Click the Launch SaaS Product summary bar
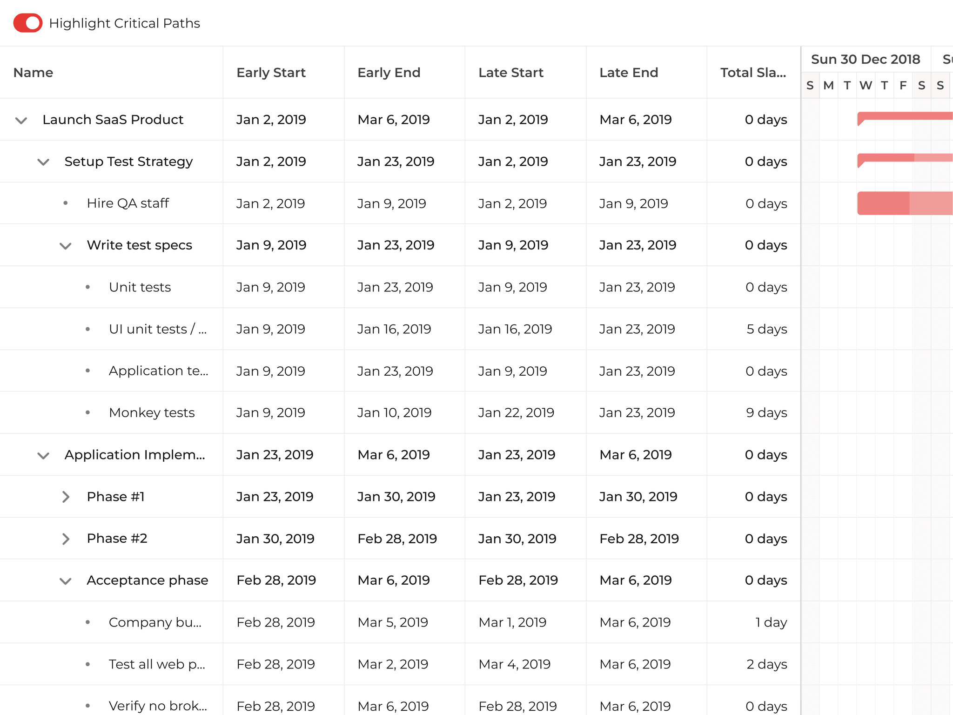The image size is (953, 715). point(904,116)
